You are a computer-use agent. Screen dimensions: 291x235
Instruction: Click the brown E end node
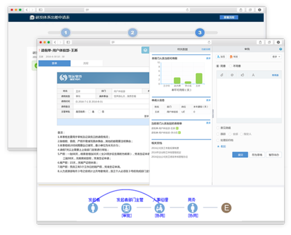coord(226,208)
